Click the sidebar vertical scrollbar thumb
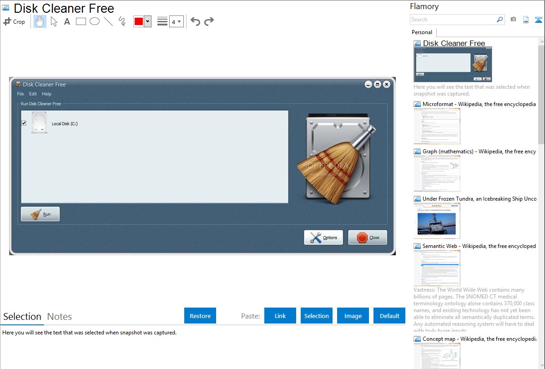This screenshot has width=545, height=369. (542, 94)
